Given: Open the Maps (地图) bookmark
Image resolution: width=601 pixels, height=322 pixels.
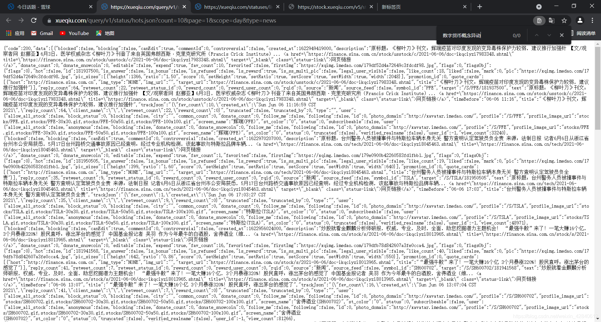Looking at the screenshot, I should 105,33.
